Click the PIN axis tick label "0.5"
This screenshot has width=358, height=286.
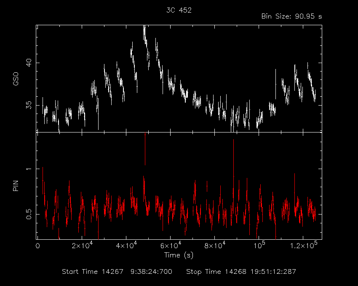(x=29, y=214)
